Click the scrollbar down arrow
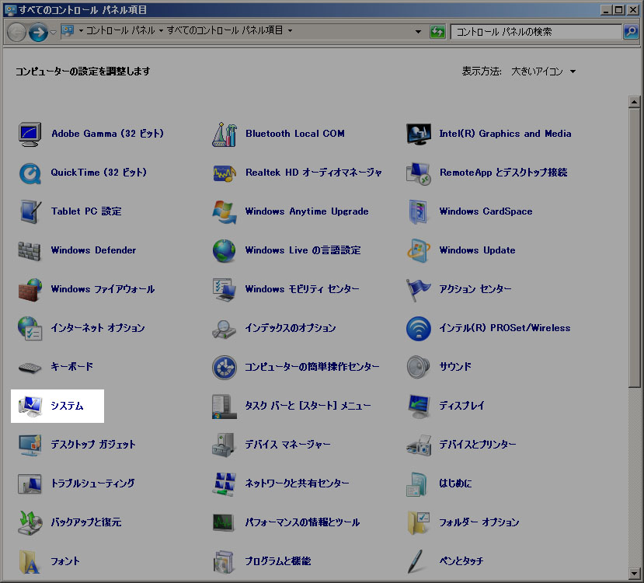 (x=634, y=573)
